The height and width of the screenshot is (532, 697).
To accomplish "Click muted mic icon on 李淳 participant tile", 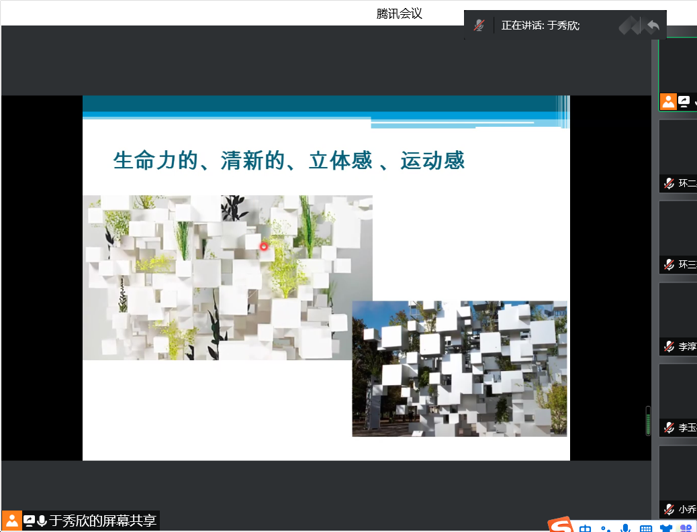I will point(669,346).
